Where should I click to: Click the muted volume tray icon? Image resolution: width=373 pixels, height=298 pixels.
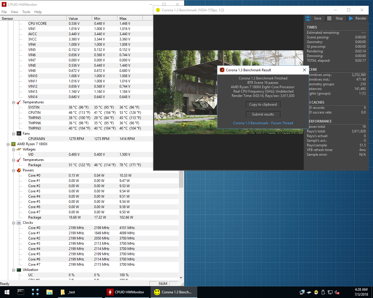pos(337,292)
